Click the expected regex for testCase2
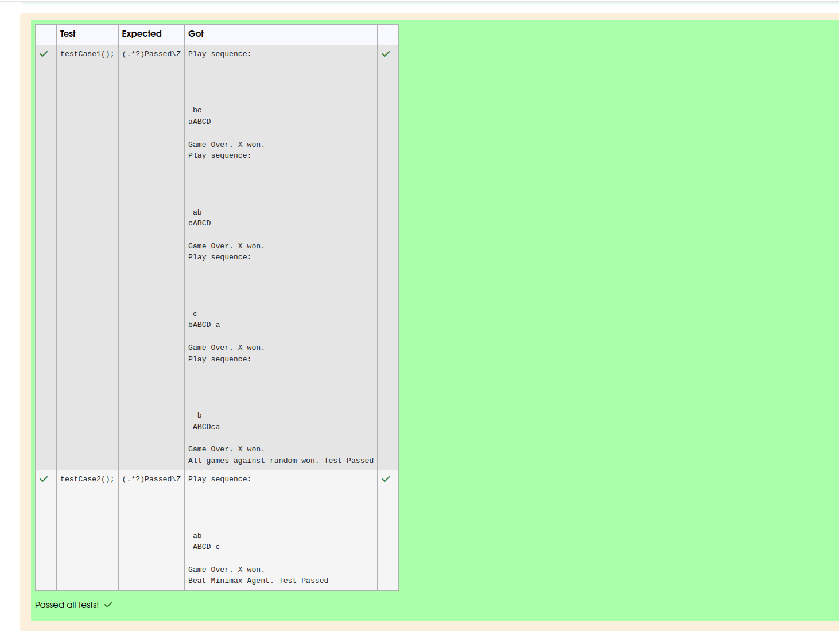 (152, 479)
